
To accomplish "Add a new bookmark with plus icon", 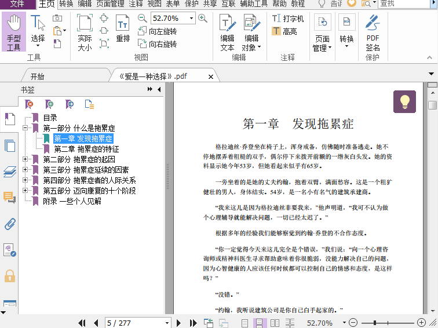I will 49,104.
